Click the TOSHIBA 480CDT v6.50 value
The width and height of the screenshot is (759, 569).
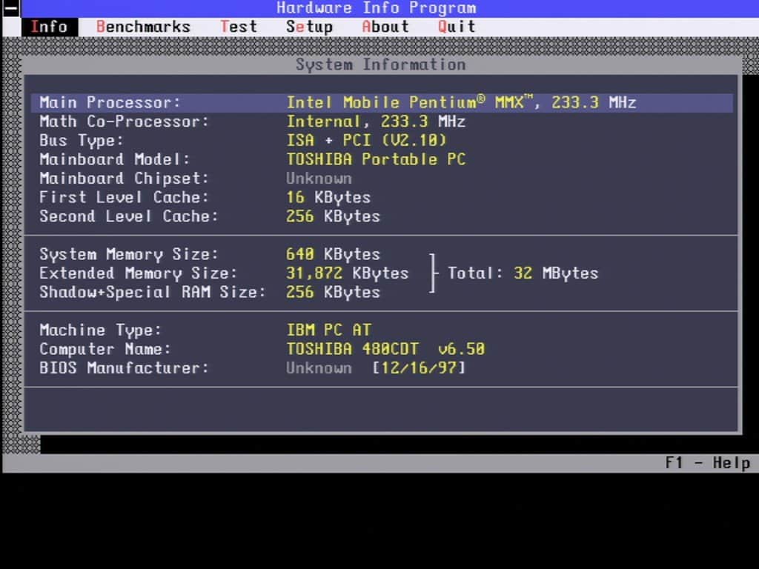pos(385,349)
